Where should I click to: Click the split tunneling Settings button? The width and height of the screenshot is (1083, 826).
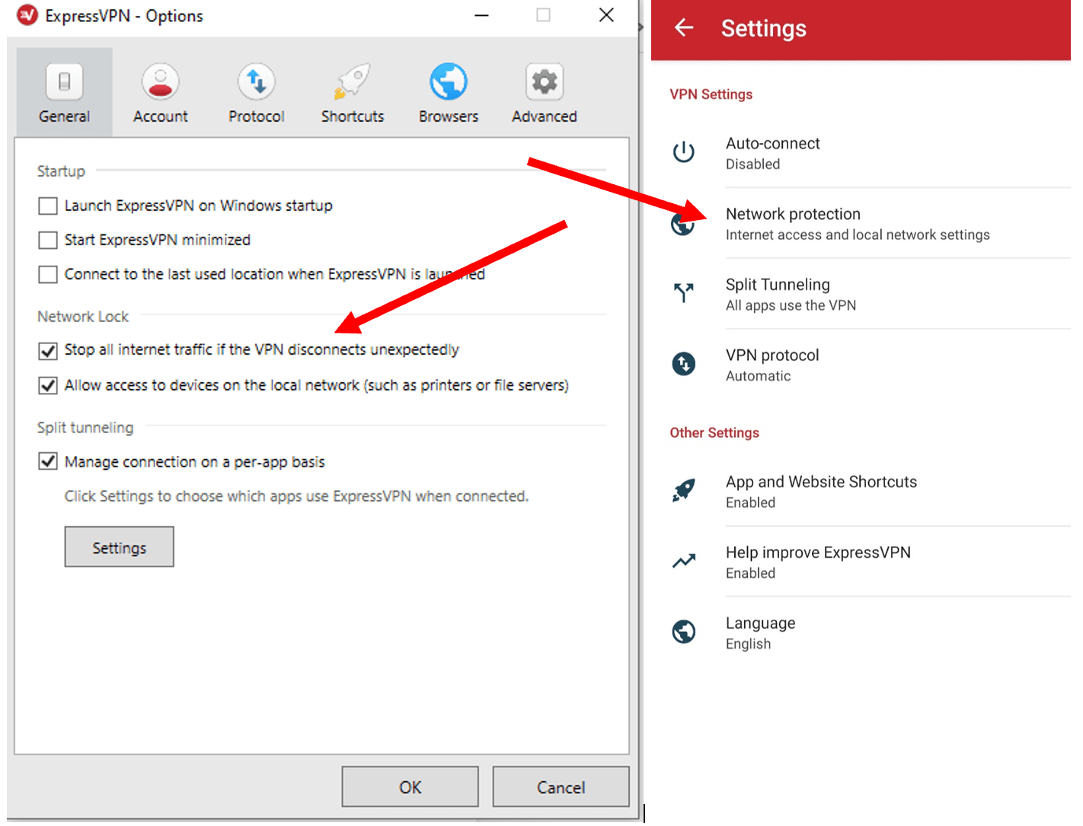[x=119, y=547]
